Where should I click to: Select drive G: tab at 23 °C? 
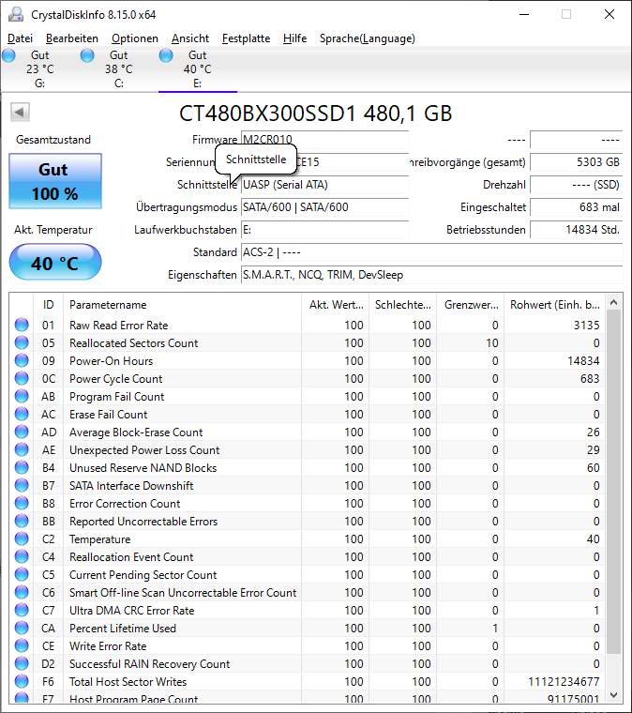[x=39, y=69]
